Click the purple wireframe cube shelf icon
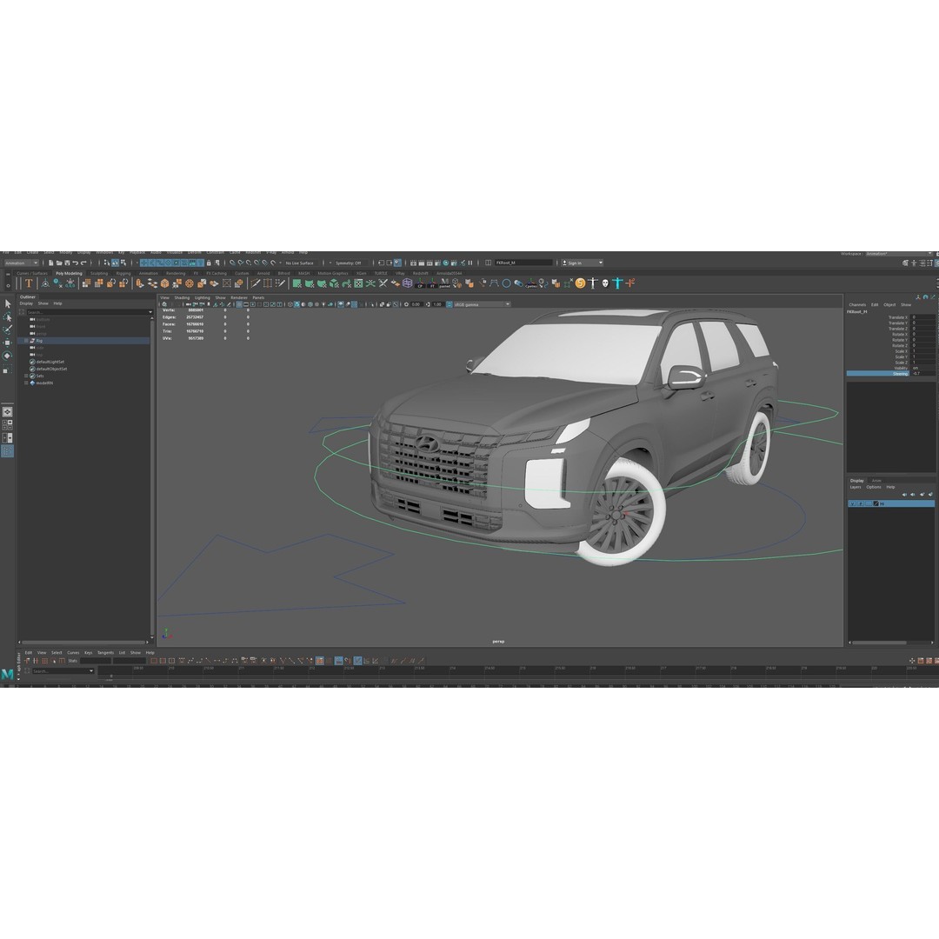Viewport: 939px width, 939px height. (407, 283)
